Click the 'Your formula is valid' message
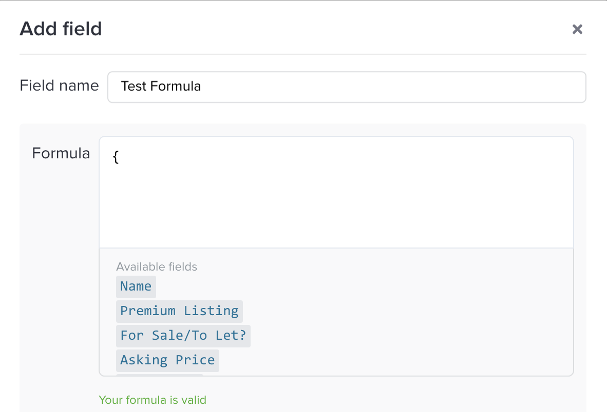The width and height of the screenshot is (607, 412). coord(153,400)
